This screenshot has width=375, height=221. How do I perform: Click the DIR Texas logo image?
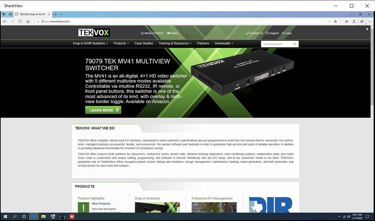pos(270,205)
